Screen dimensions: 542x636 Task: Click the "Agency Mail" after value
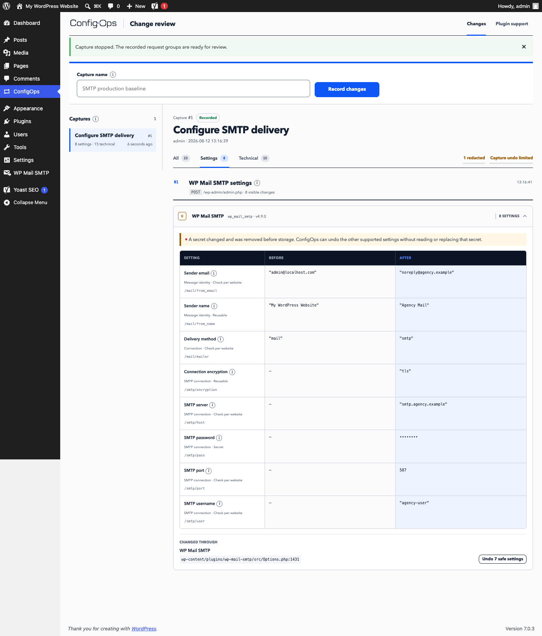[x=414, y=305]
